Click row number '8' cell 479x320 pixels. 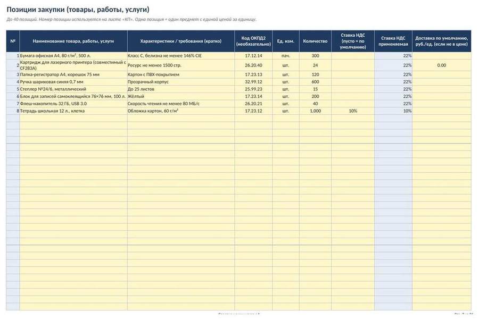click(13, 111)
